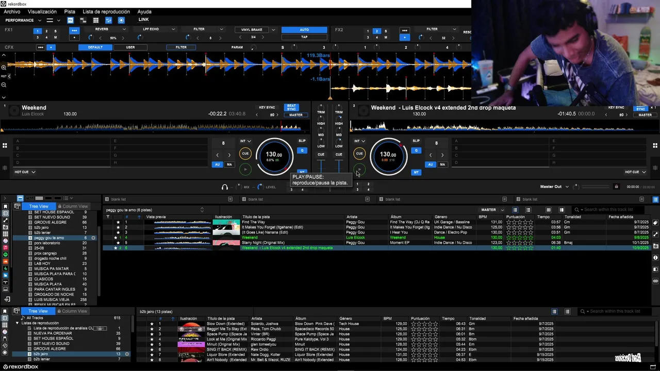Adjust channel 1 fader
Image resolution: width=660 pixels, height=371 pixels.
click(x=321, y=166)
